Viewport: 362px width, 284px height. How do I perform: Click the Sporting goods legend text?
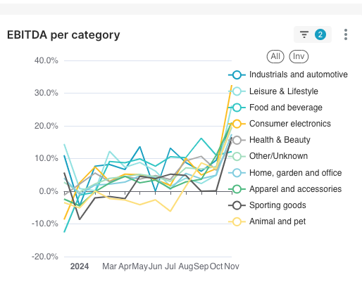tap(277, 205)
